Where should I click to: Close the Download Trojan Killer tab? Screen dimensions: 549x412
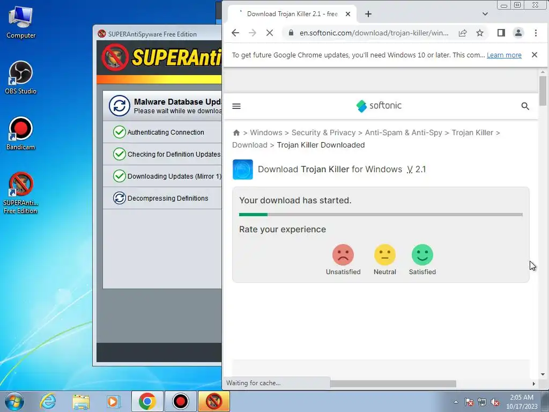click(347, 14)
